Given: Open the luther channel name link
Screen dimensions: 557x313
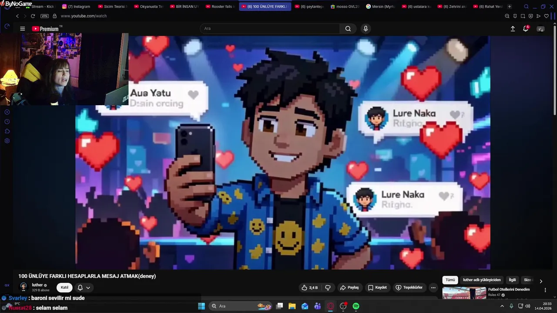Looking at the screenshot, I should click(37, 285).
